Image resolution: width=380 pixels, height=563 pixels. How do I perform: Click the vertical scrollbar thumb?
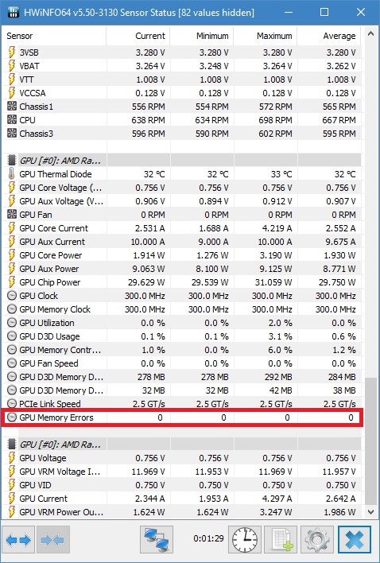(x=370, y=441)
